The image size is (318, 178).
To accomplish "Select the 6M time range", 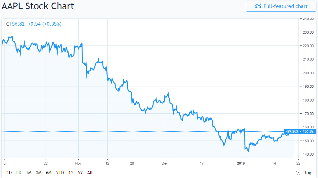I will pos(49,173).
